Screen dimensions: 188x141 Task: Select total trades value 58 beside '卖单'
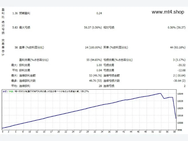(16, 47)
